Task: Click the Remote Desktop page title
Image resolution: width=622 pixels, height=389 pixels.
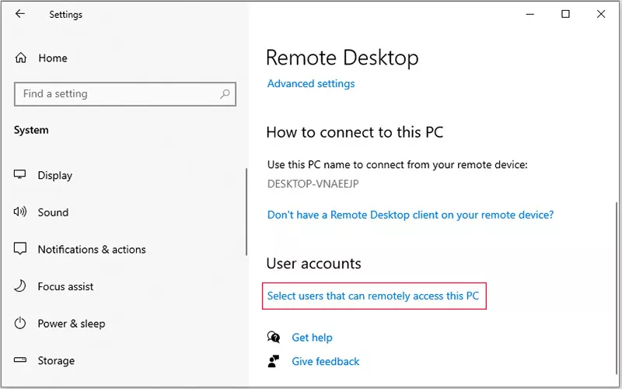Action: (x=342, y=58)
